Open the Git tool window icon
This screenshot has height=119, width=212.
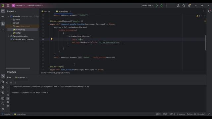point(3,109)
